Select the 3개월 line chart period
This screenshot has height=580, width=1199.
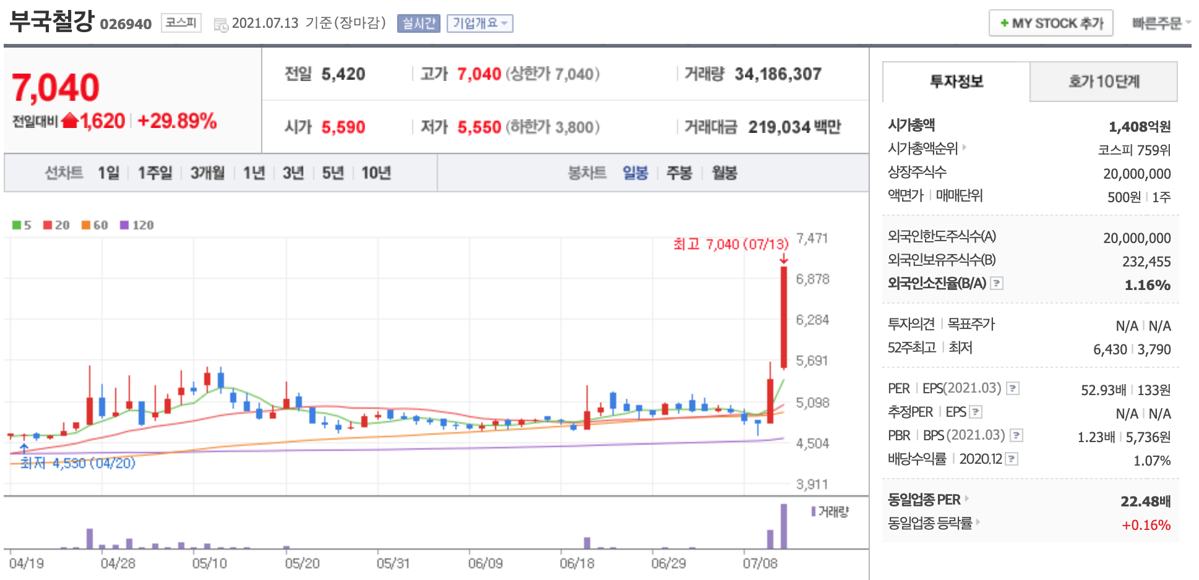pos(207,173)
